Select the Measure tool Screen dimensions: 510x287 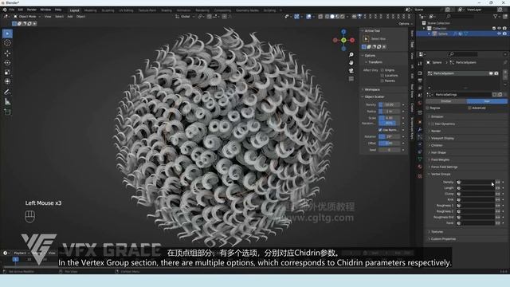click(7, 101)
